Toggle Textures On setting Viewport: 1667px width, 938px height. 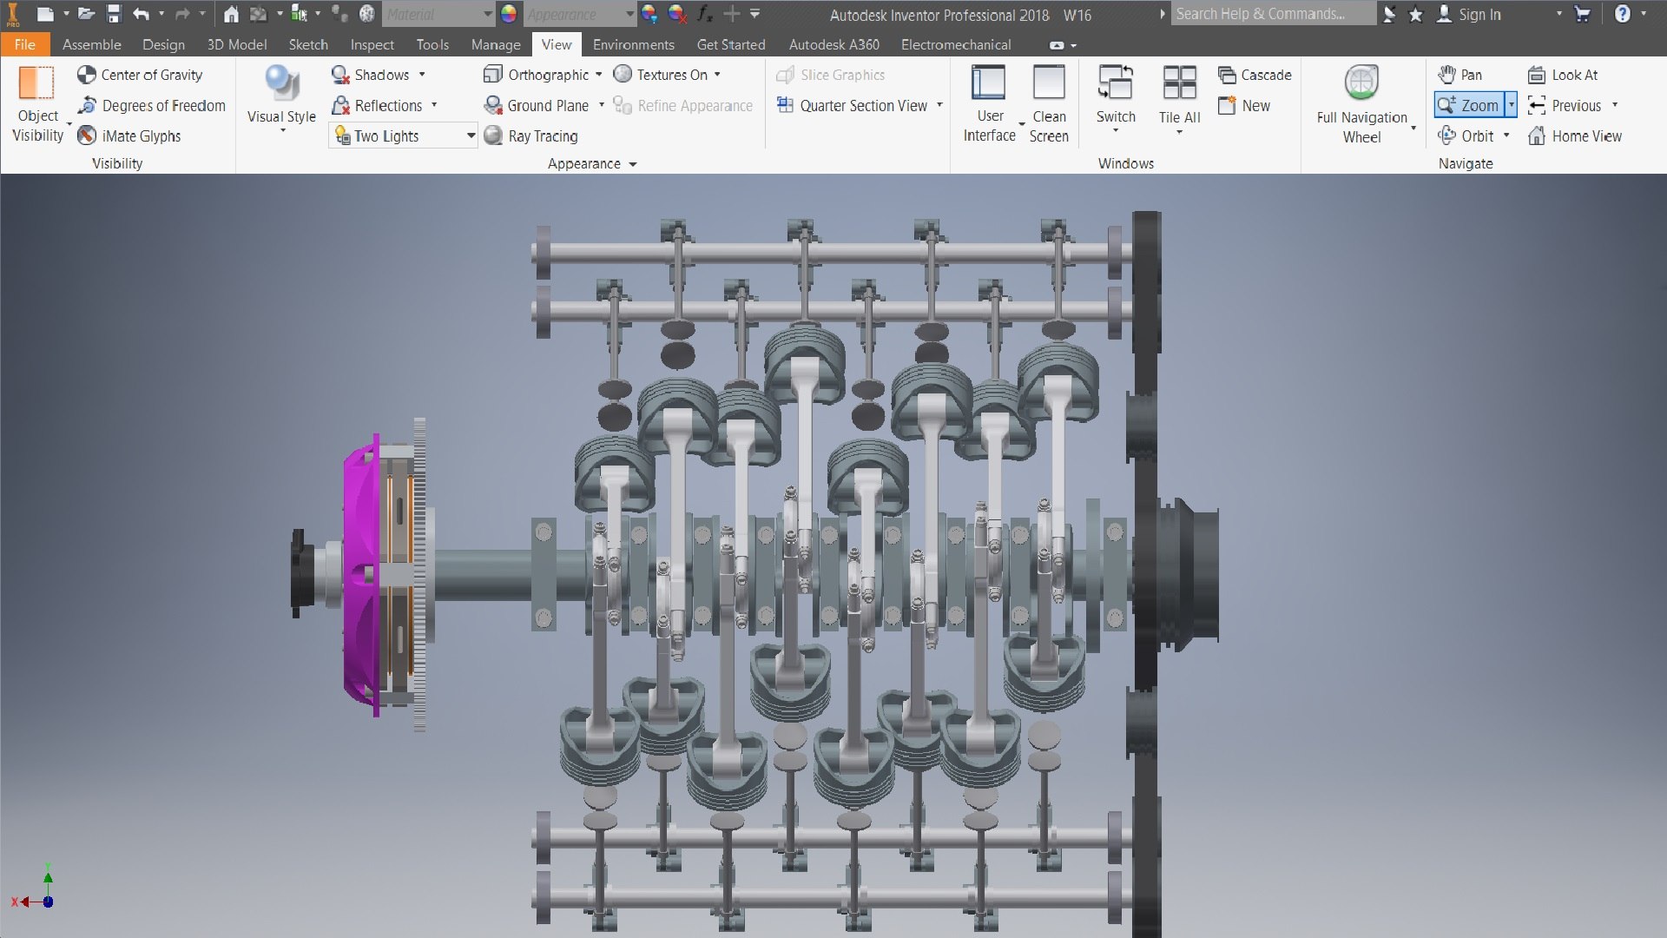[x=660, y=75]
